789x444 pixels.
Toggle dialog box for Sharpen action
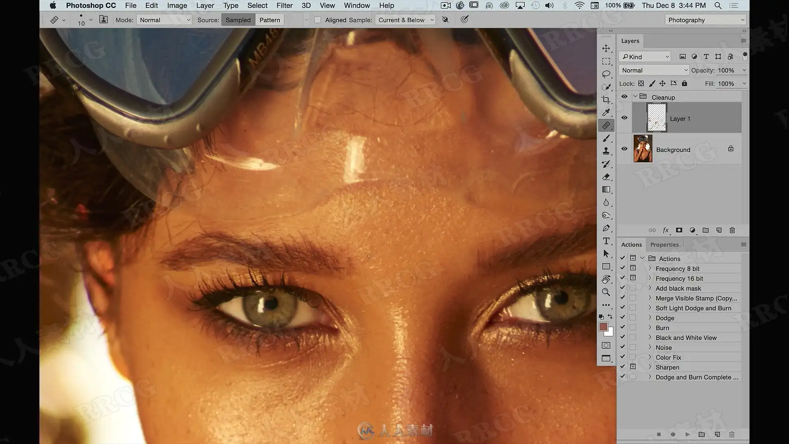[633, 367]
